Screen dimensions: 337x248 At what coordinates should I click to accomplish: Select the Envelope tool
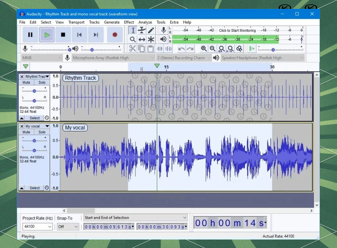point(142,30)
